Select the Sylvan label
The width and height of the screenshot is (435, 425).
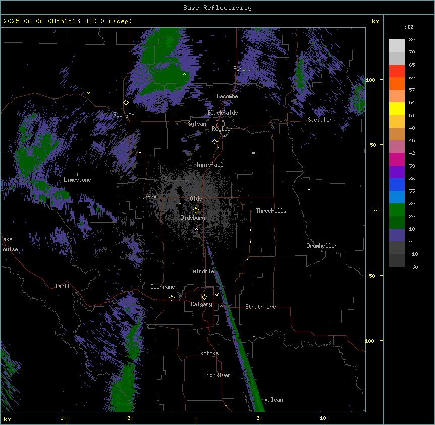click(197, 124)
